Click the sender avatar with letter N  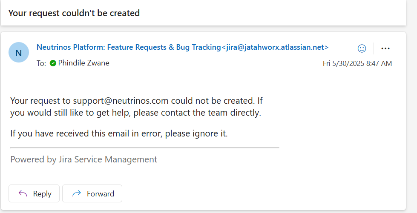19,52
